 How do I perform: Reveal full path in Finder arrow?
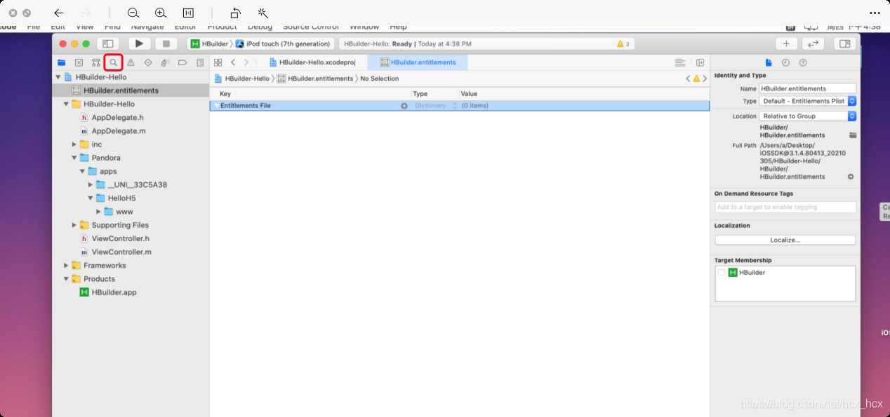[x=851, y=177]
